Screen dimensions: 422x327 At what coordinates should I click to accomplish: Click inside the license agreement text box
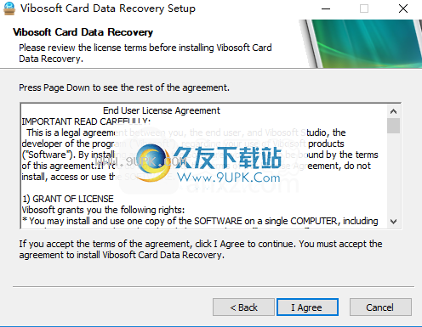(203, 166)
